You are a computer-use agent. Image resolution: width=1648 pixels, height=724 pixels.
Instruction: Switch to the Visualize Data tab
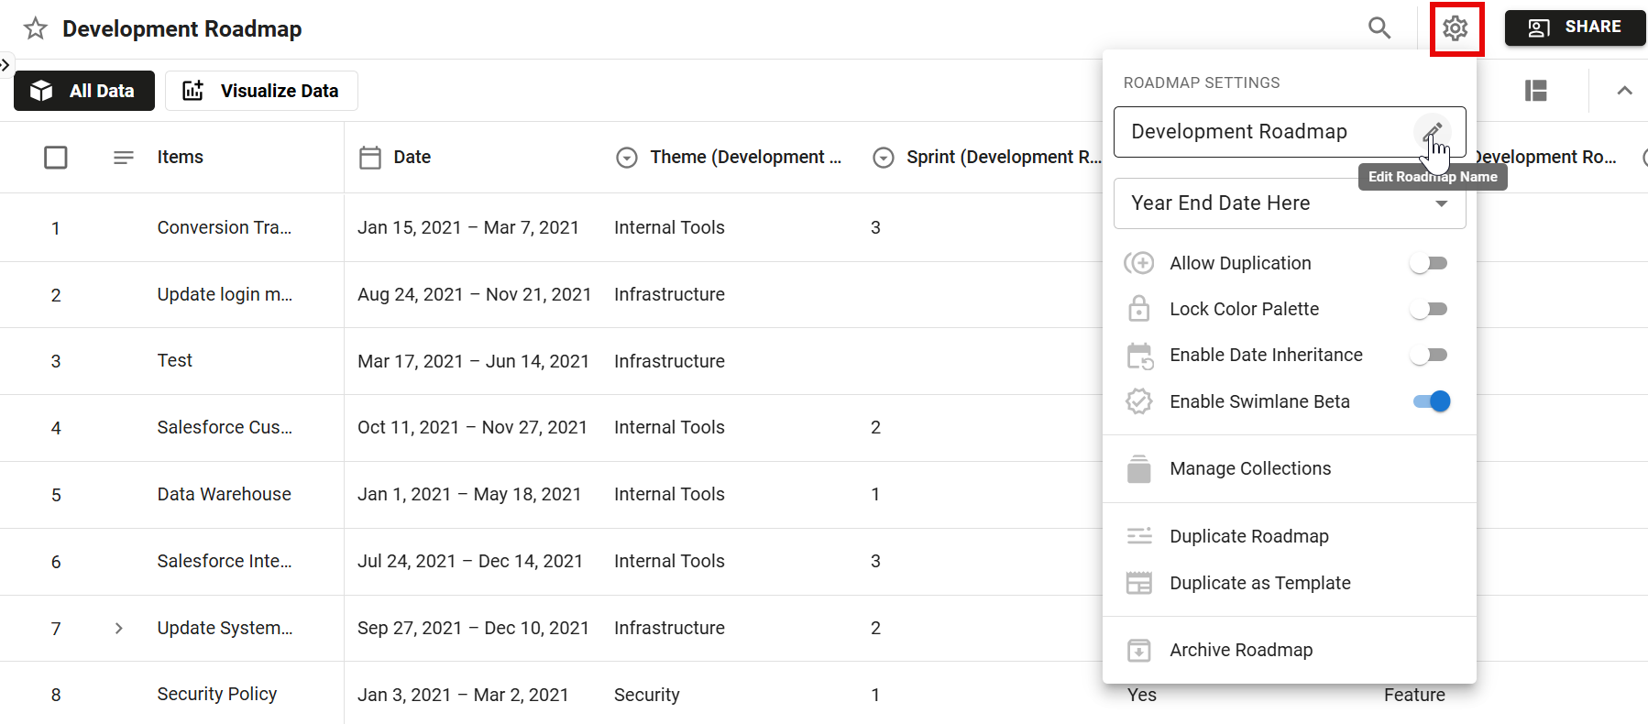click(261, 91)
